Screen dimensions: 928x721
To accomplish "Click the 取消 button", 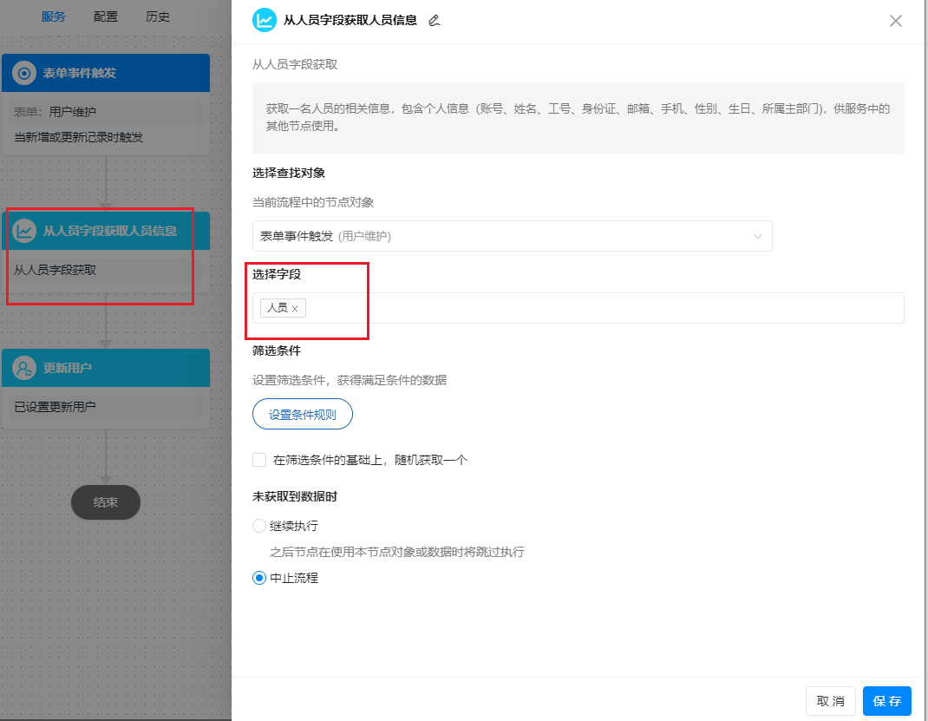I will (830, 701).
